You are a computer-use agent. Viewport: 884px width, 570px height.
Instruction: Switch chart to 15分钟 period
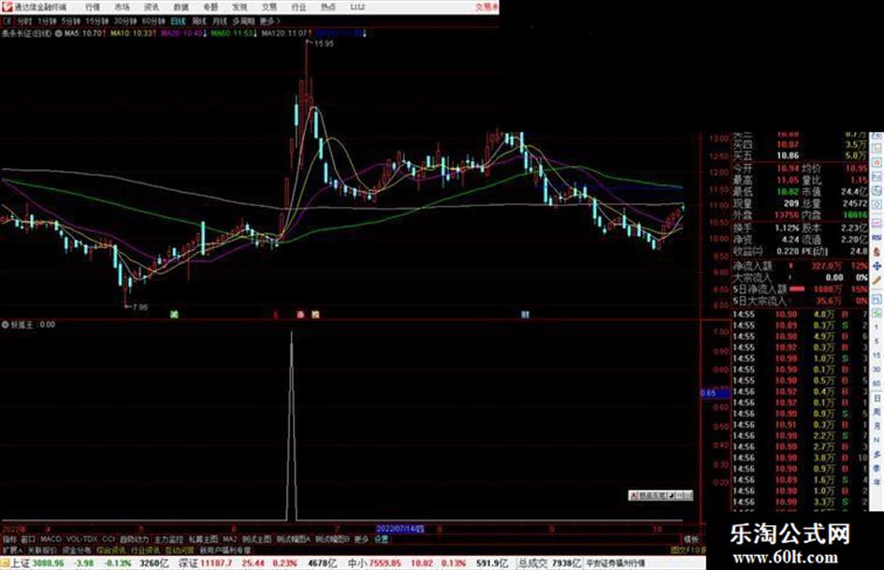pyautogui.click(x=96, y=22)
